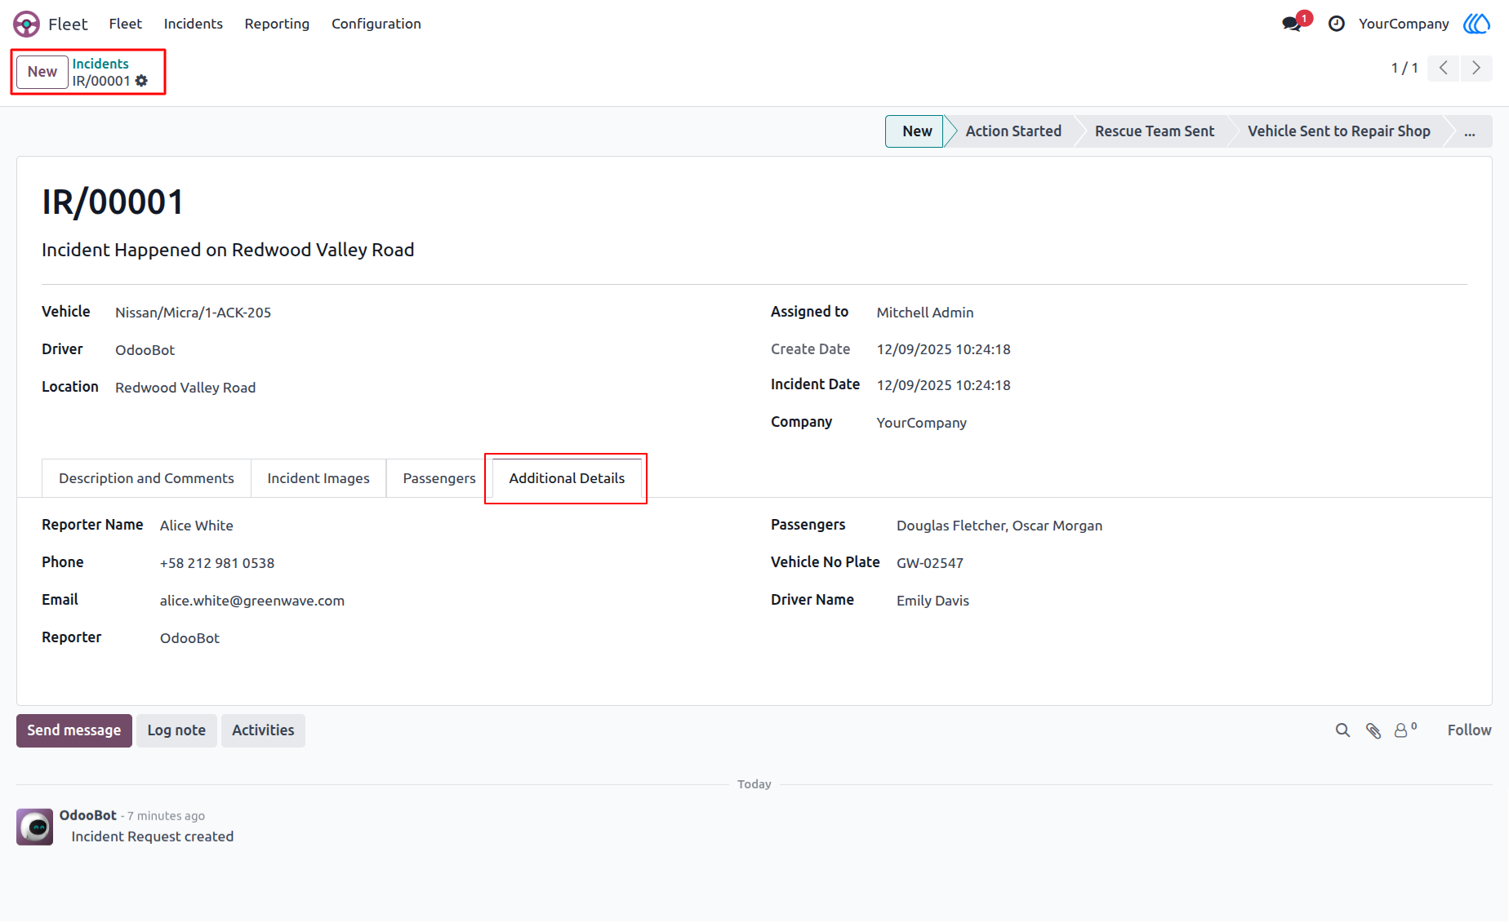1509x923 pixels.
Task: Follow this incident record
Action: [x=1469, y=730]
